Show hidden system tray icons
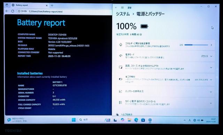 tap(185, 120)
